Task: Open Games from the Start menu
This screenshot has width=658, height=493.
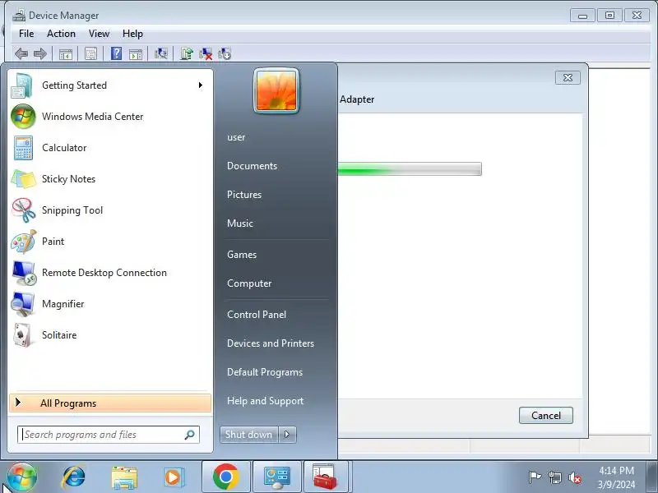Action: [x=242, y=255]
